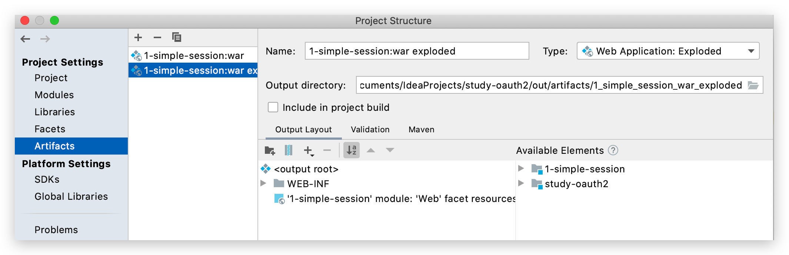Image resolution: width=789 pixels, height=255 pixels.
Task: Click the Add artifact plus icon
Action: pyautogui.click(x=138, y=37)
